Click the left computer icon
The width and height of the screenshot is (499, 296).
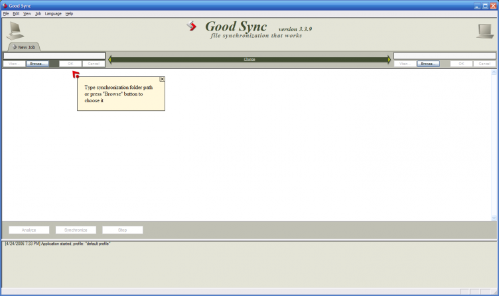pos(15,30)
